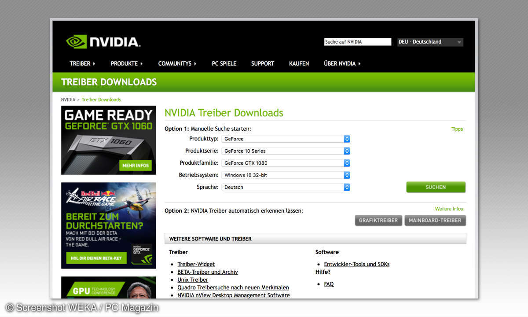Open the Weitere Infos link
The height and width of the screenshot is (317, 528).
449,209
